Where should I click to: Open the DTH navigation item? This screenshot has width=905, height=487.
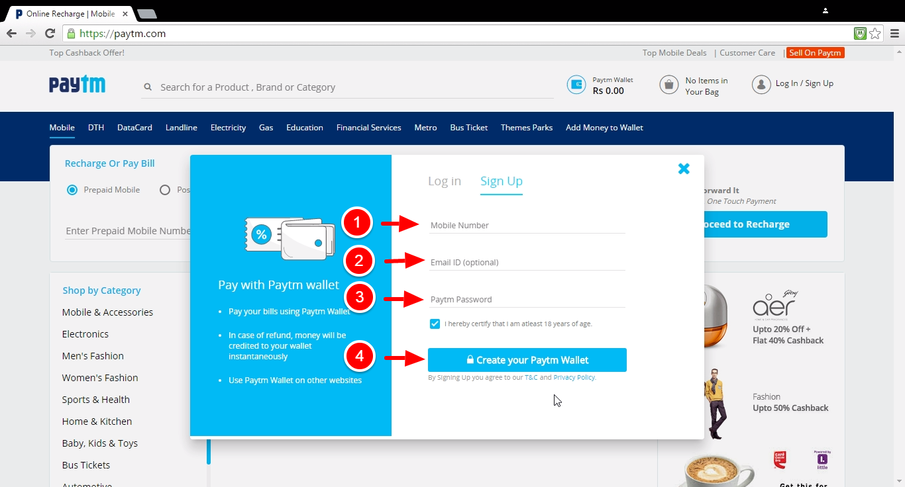pos(96,128)
